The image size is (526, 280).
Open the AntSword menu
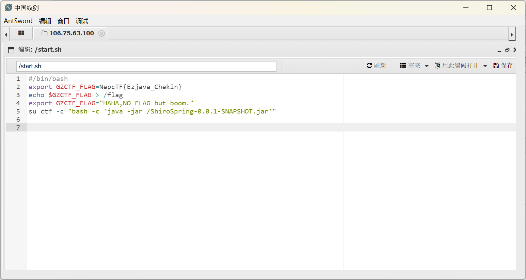point(18,21)
